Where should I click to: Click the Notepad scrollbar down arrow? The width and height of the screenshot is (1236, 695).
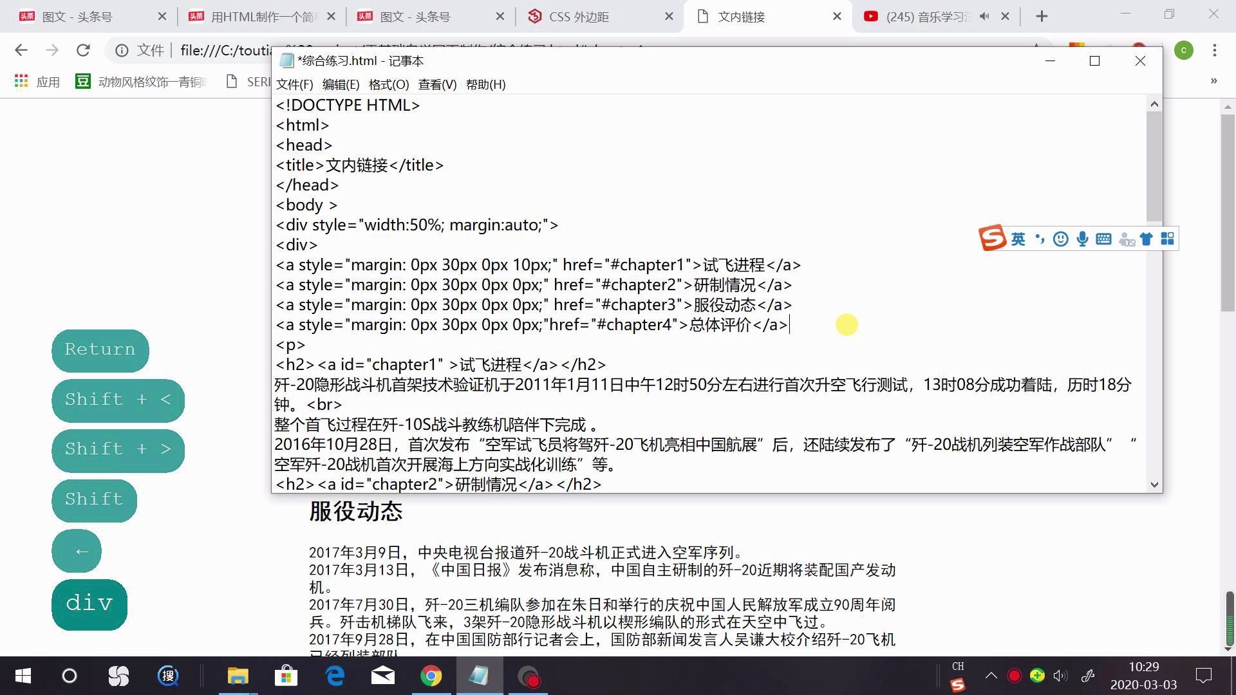click(1154, 485)
